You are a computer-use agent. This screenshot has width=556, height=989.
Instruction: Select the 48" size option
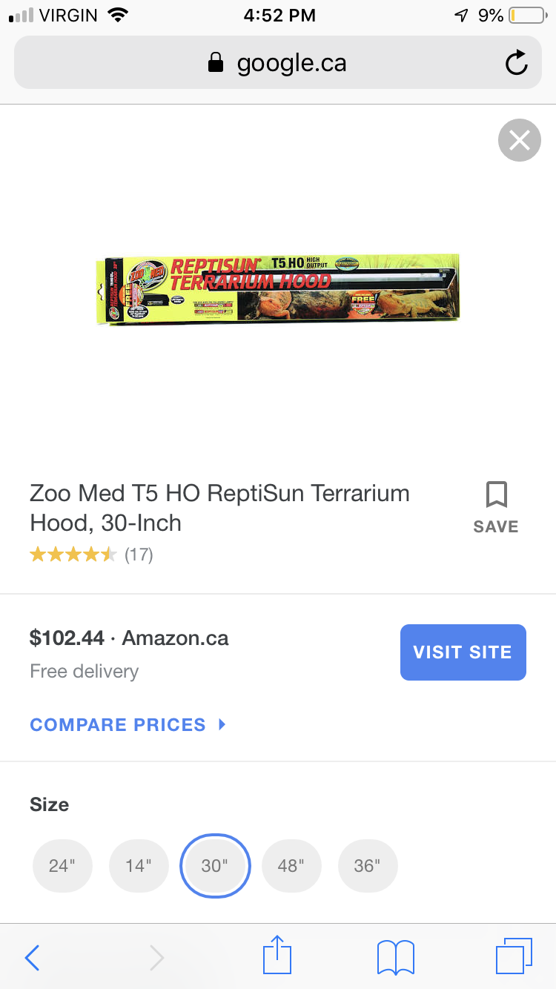point(291,866)
